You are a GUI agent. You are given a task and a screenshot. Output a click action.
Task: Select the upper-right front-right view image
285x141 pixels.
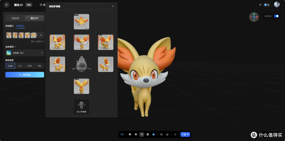tap(106, 42)
